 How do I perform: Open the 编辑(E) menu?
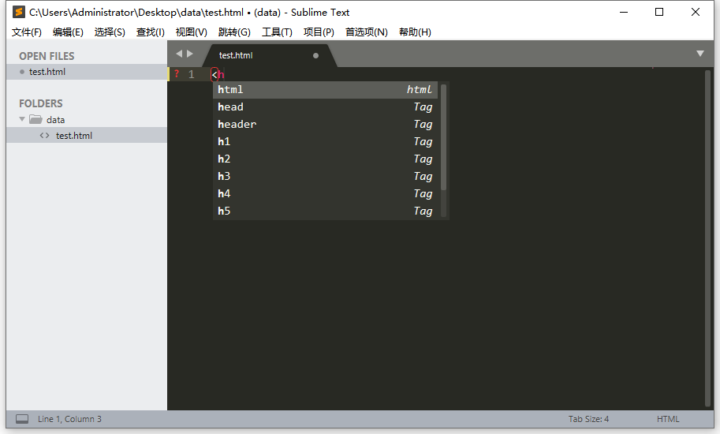point(68,32)
